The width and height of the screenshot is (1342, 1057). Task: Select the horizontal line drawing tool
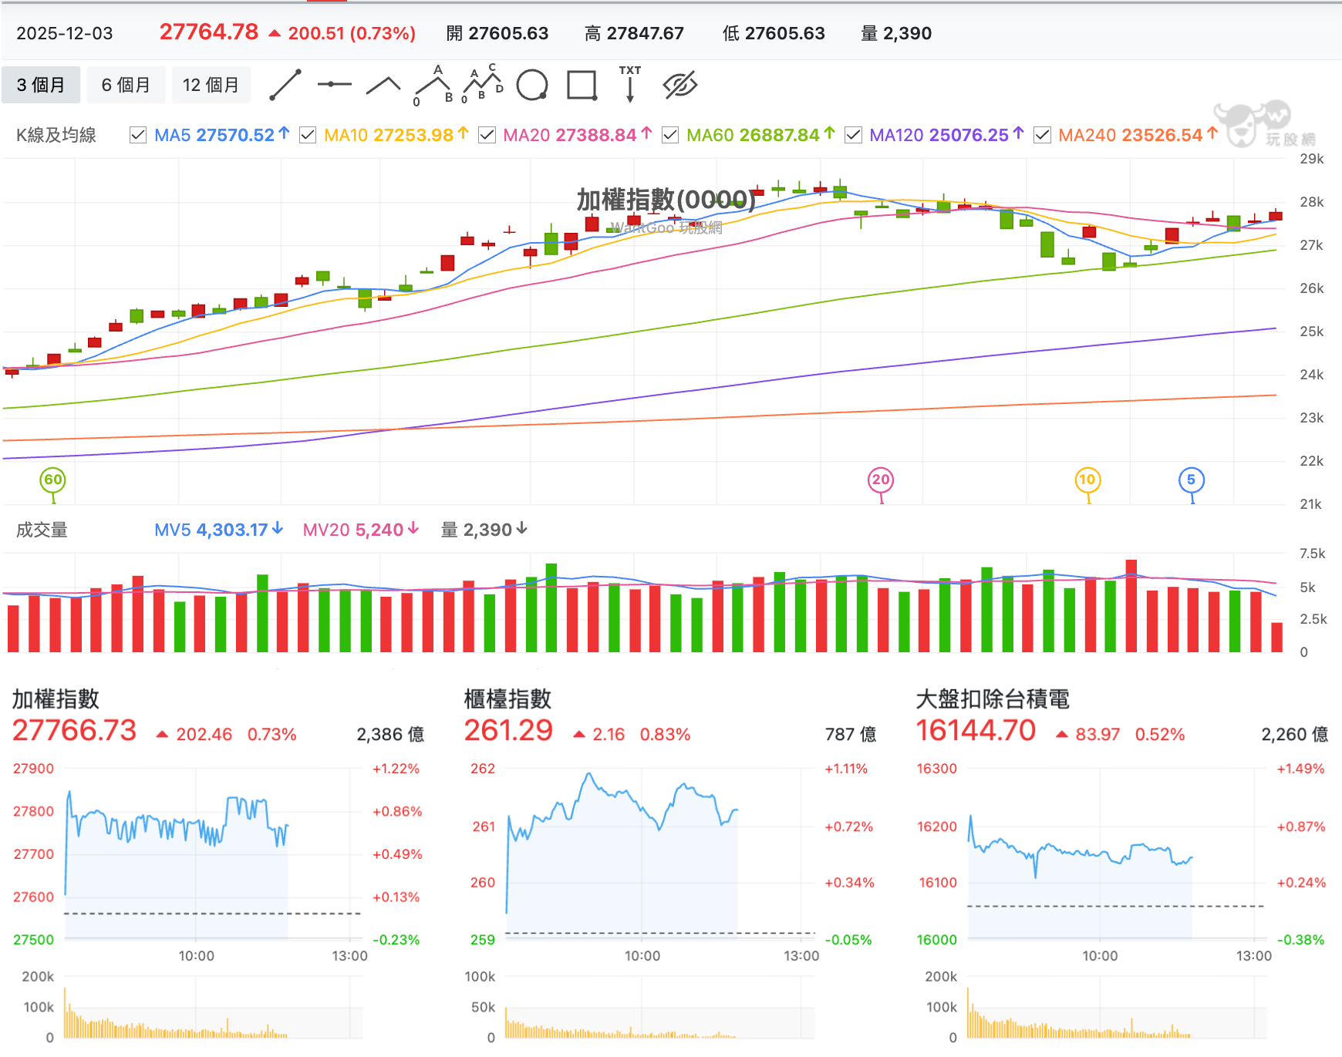tap(334, 85)
